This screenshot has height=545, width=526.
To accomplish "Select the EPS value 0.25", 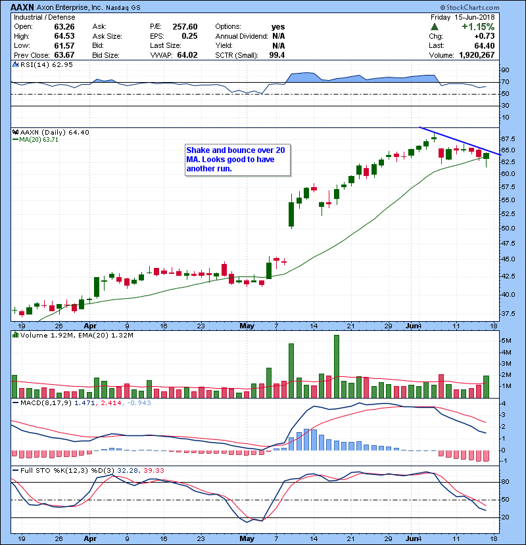I will (x=189, y=36).
